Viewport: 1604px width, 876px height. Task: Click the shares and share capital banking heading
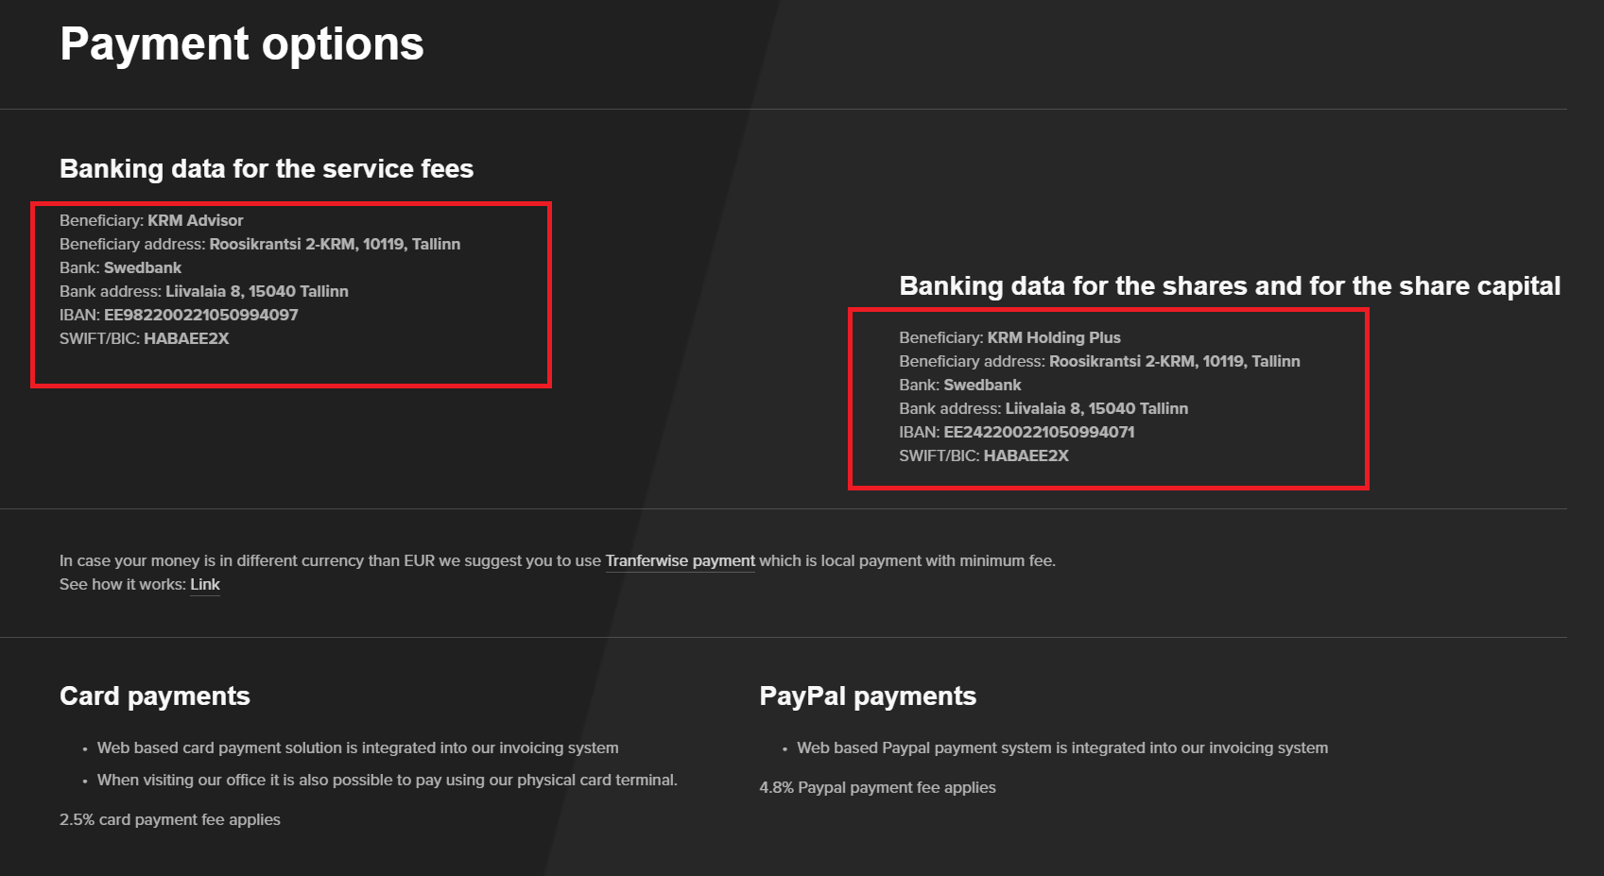click(x=1230, y=286)
